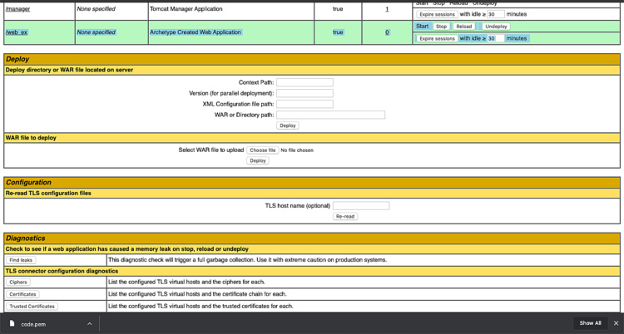Undeploy the /web_ex application
The width and height of the screenshot is (624, 334).
pos(497,27)
